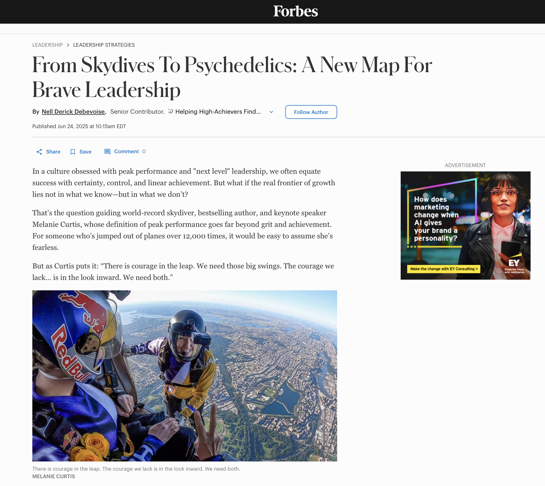
Task: Follow the author with Follow Author button
Action: [311, 112]
